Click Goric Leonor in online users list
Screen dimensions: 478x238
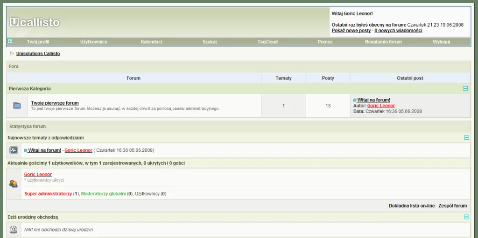click(x=38, y=174)
